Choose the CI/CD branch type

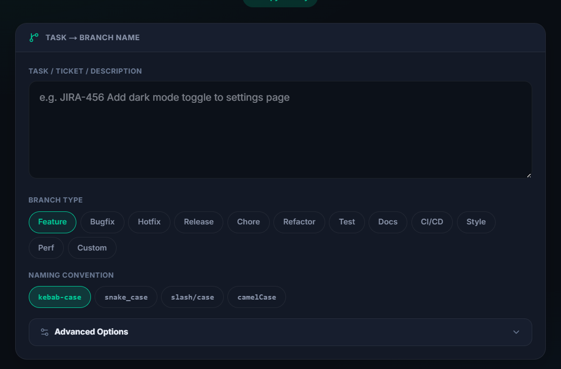point(432,222)
